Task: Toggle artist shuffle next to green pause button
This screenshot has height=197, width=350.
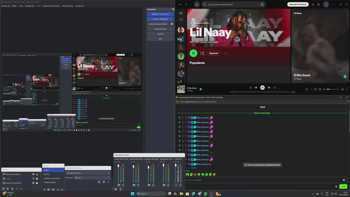Action: pyautogui.click(x=202, y=53)
